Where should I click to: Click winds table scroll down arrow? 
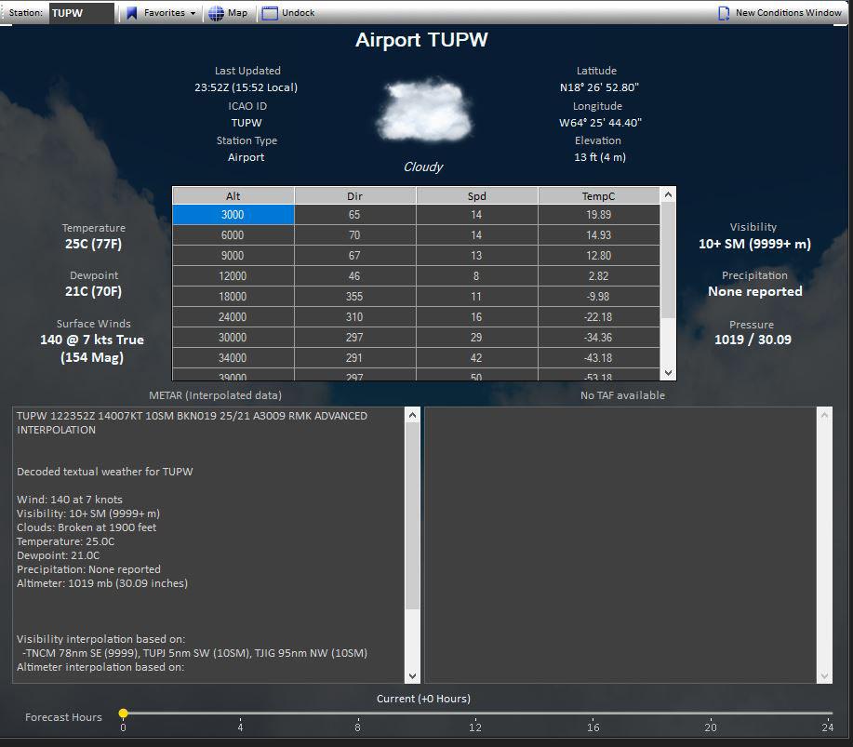click(x=668, y=373)
